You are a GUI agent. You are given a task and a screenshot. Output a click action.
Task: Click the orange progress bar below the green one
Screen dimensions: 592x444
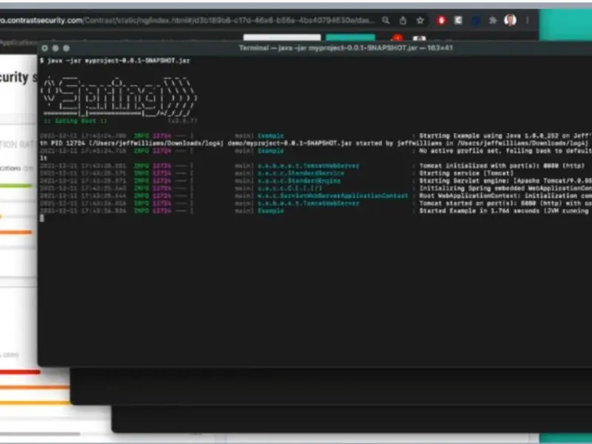[x=16, y=232]
